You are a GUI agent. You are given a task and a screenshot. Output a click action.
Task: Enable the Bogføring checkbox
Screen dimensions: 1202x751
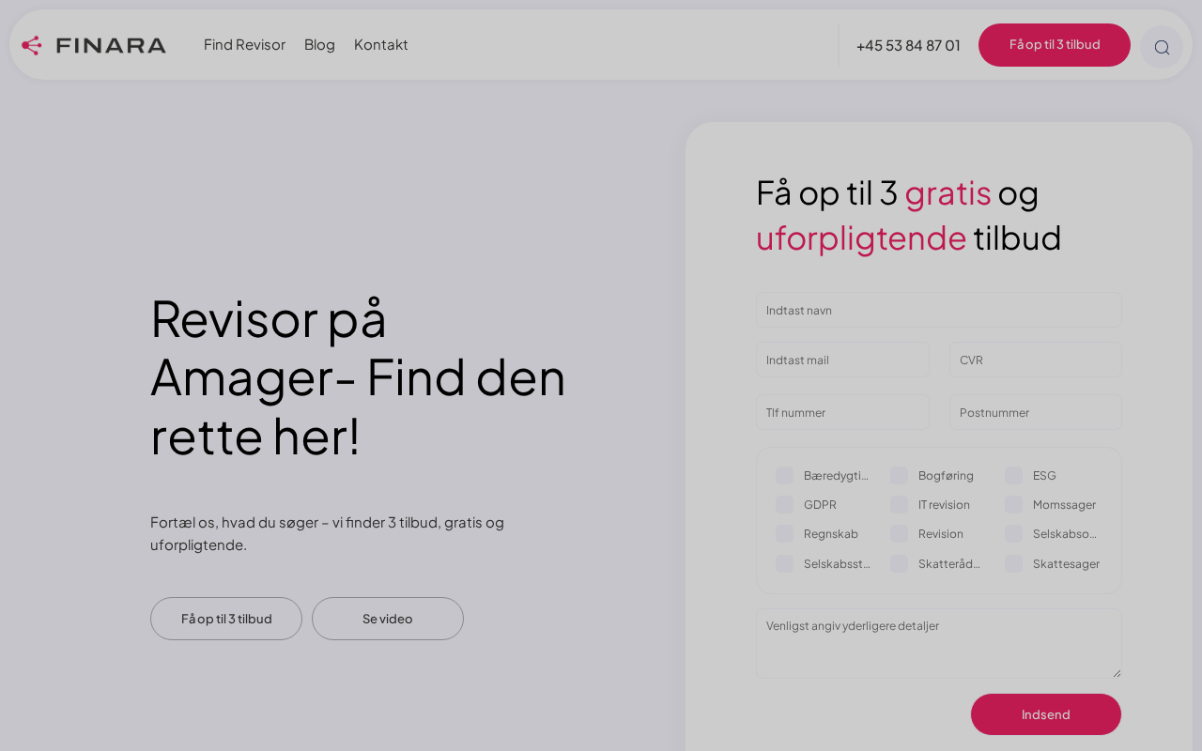click(900, 476)
